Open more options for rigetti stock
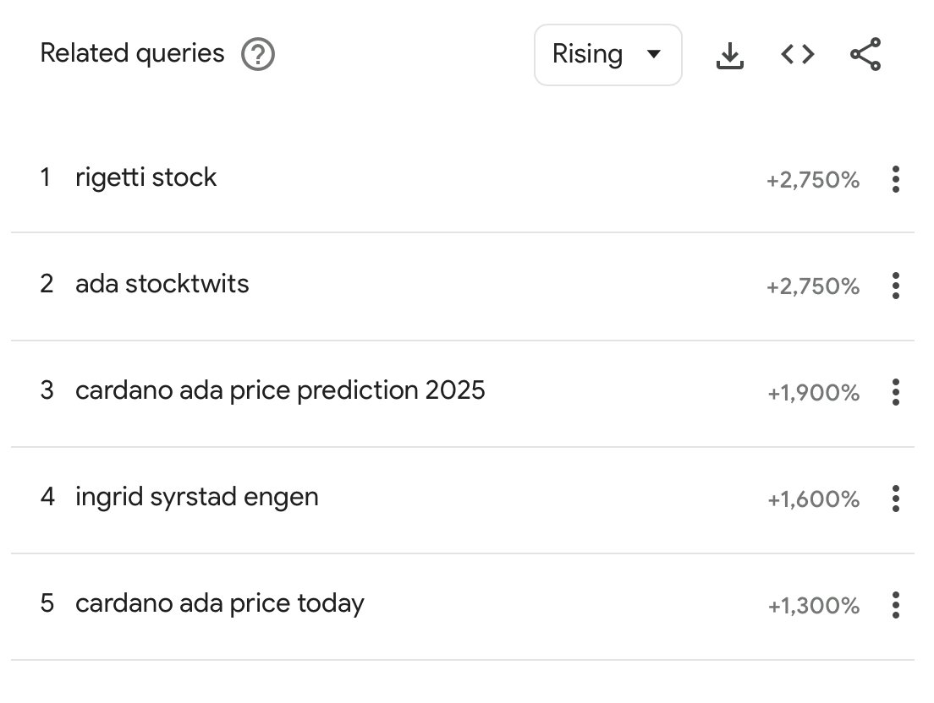 [x=895, y=179]
